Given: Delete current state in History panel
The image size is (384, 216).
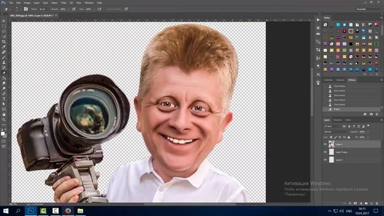Looking at the screenshot, I should coord(377,114).
